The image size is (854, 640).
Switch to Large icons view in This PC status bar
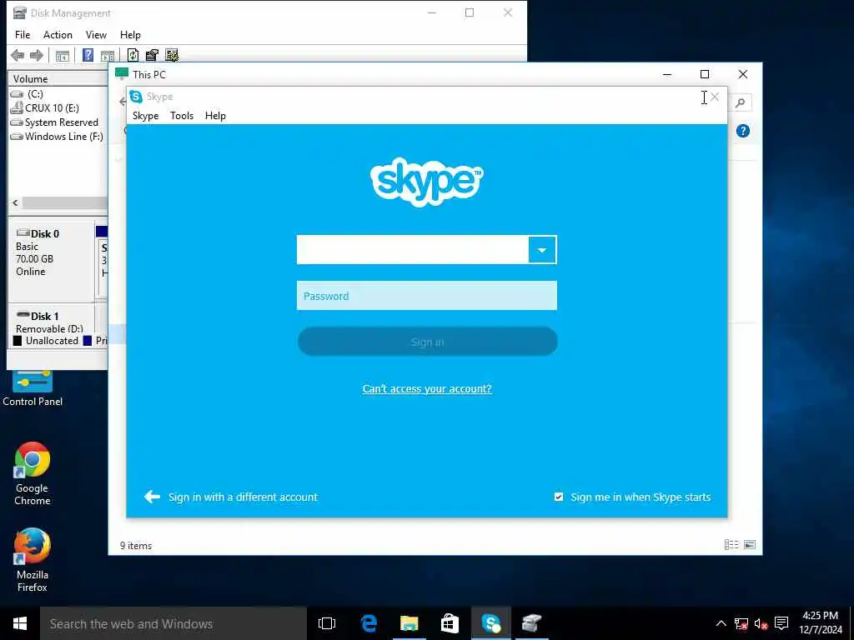point(750,545)
